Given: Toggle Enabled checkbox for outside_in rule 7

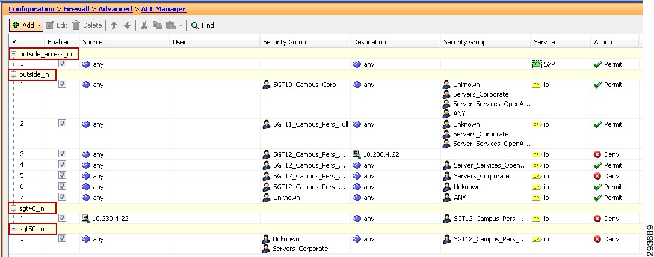Looking at the screenshot, I should tap(62, 197).
